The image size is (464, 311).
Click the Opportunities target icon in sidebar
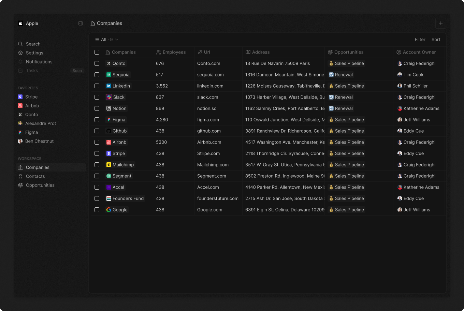click(20, 185)
